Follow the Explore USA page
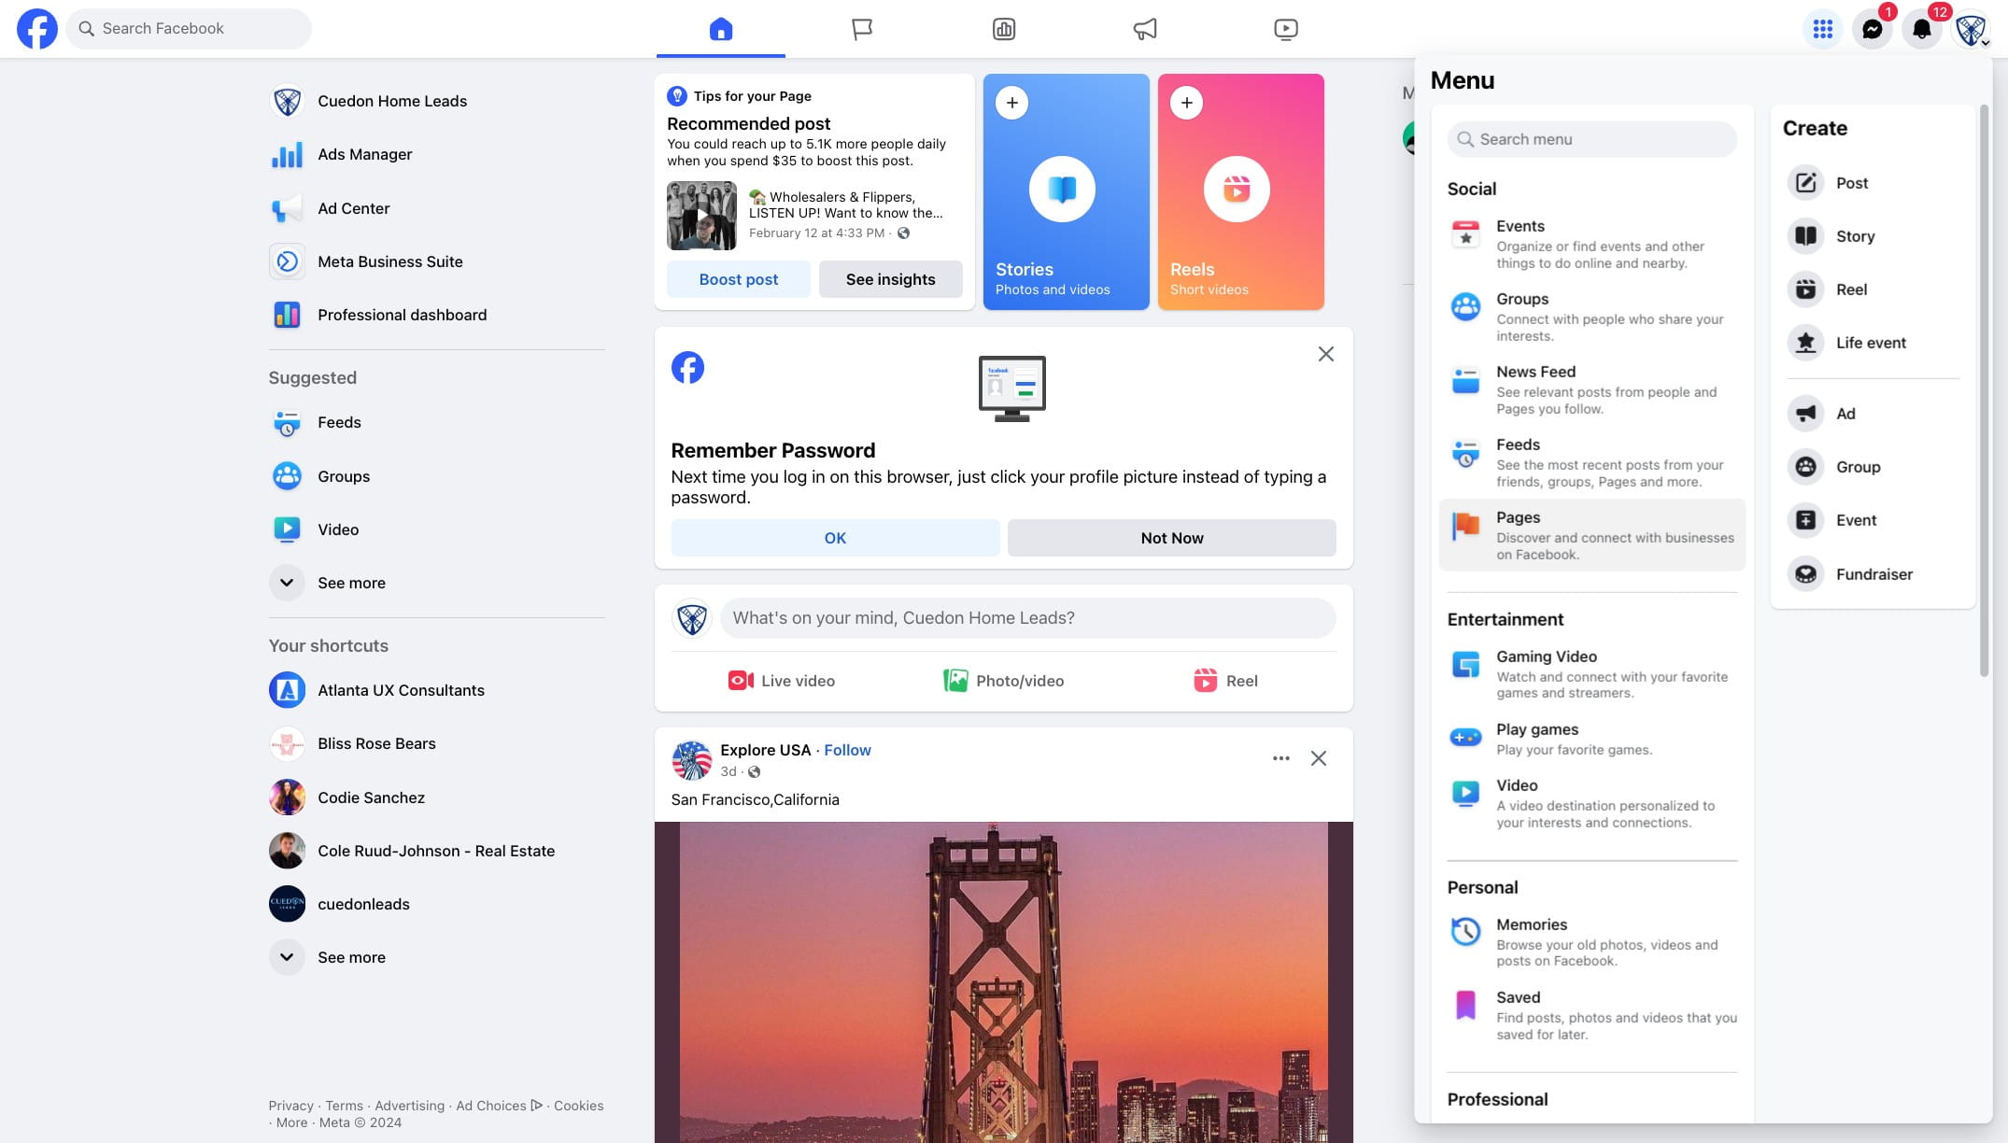 847,750
